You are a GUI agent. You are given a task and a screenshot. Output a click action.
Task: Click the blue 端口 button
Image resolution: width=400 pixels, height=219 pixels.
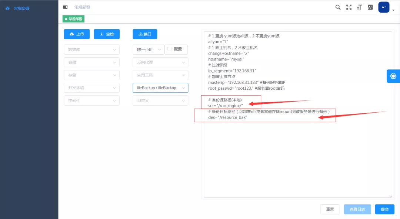145,34
